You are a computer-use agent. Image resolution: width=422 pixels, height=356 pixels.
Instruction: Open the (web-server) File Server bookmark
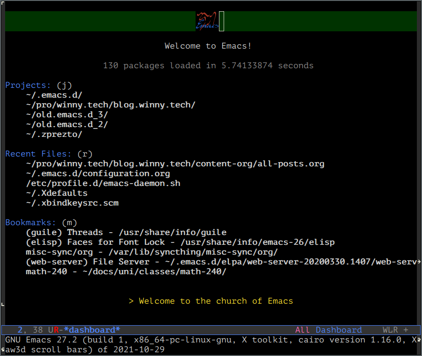[x=221, y=262]
